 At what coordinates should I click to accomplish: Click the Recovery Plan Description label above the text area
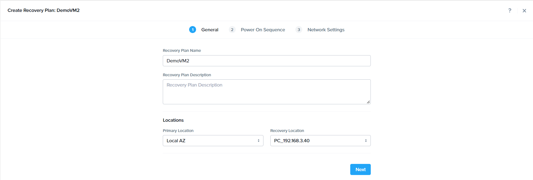click(187, 75)
